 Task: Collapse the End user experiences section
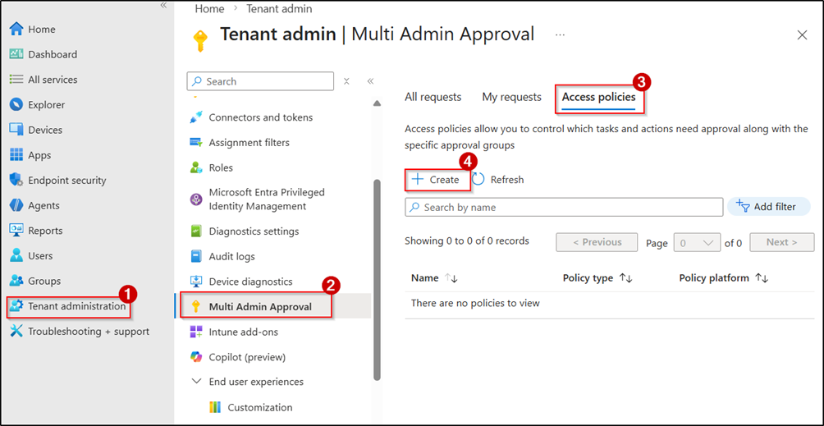[196, 382]
